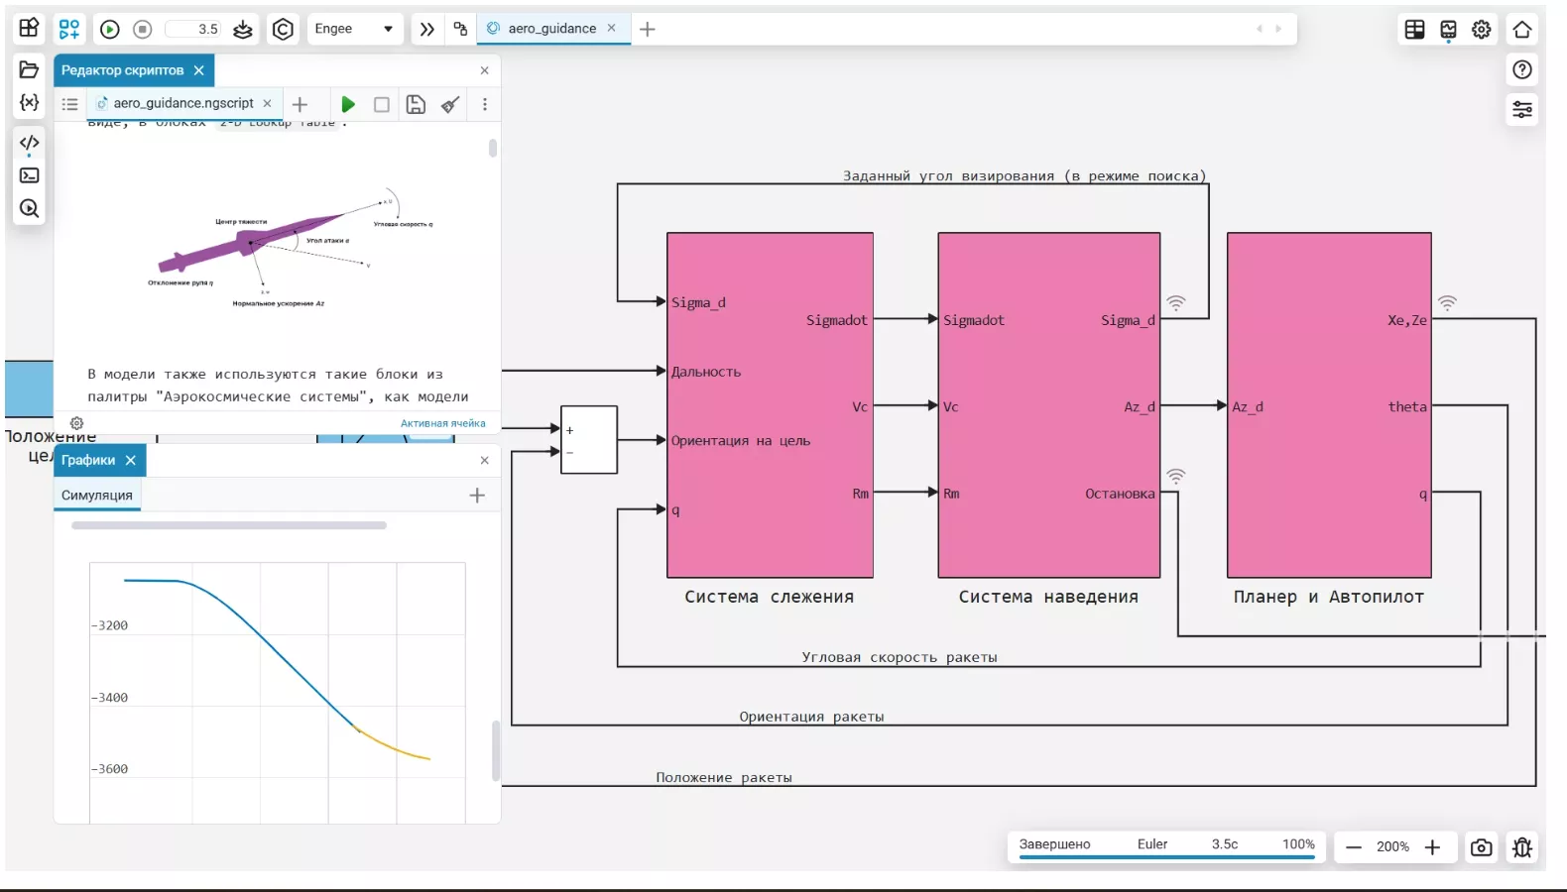1567x892 pixels.
Task: Open the model debugger bug icon
Action: 1522,847
